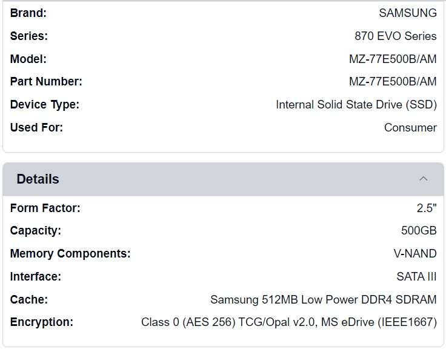Click the Brand label
The width and height of the screenshot is (446, 349).
pos(28,13)
